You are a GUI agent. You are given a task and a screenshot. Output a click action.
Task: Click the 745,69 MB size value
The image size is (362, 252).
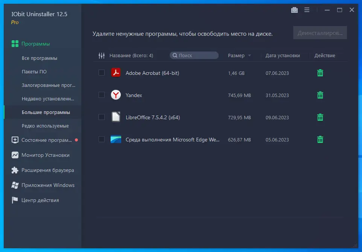pos(239,95)
